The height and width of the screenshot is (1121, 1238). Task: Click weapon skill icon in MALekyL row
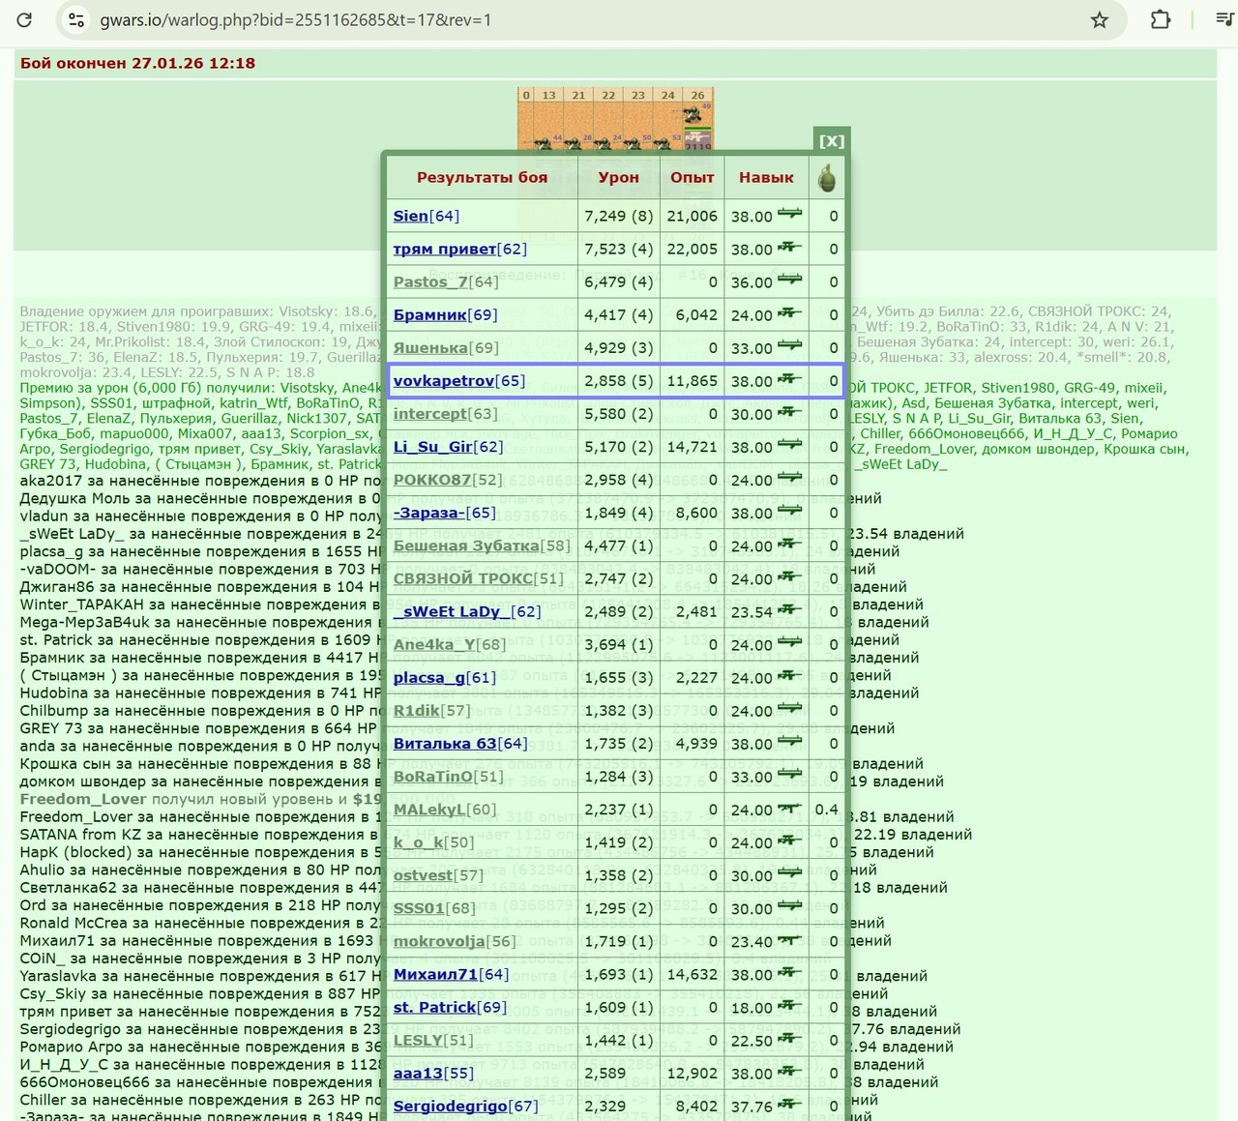[790, 806]
